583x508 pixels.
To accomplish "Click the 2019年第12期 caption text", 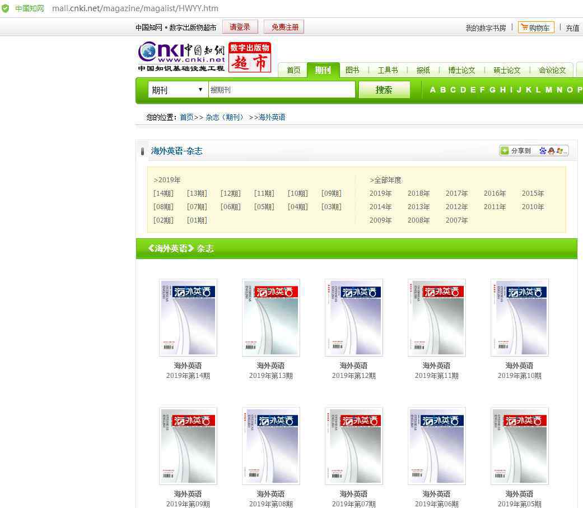I will [354, 376].
